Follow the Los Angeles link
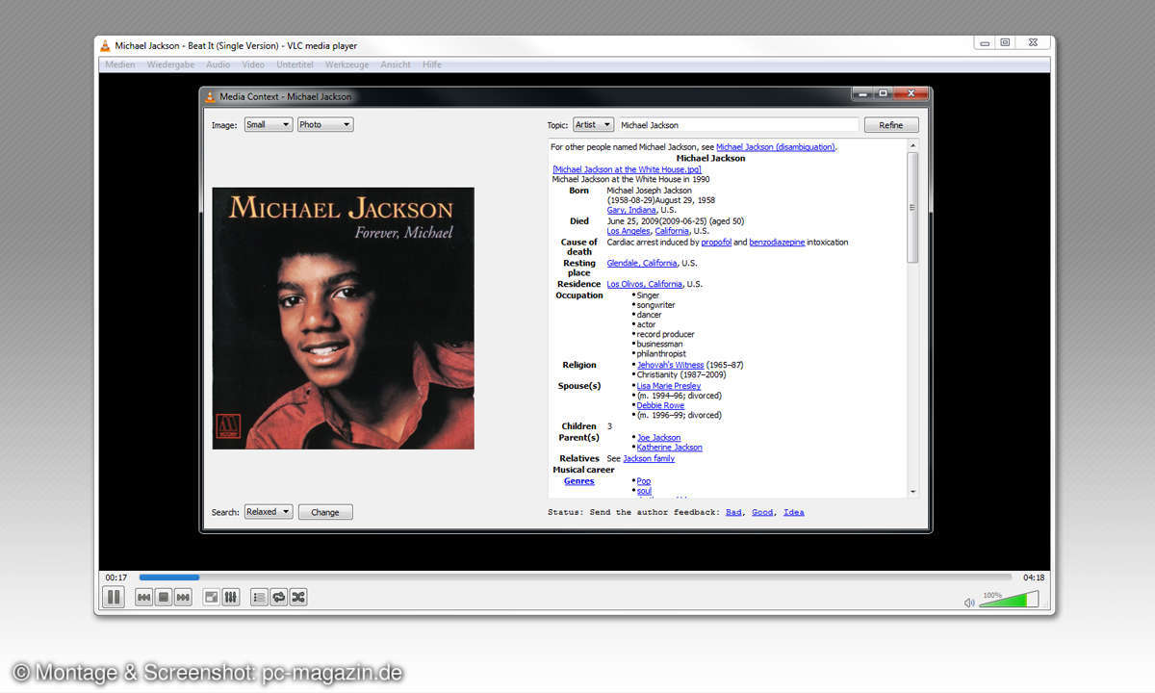 point(629,231)
